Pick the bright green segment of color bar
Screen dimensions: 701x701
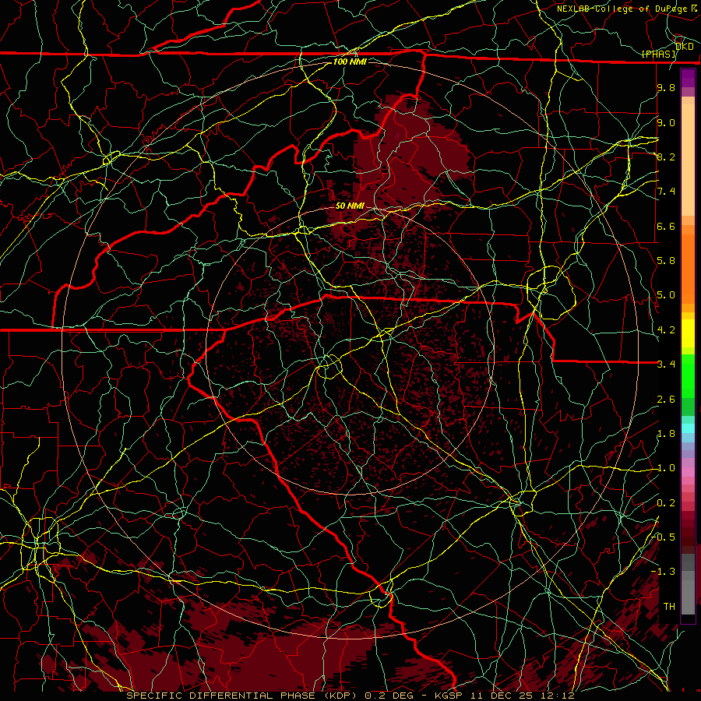(x=688, y=375)
